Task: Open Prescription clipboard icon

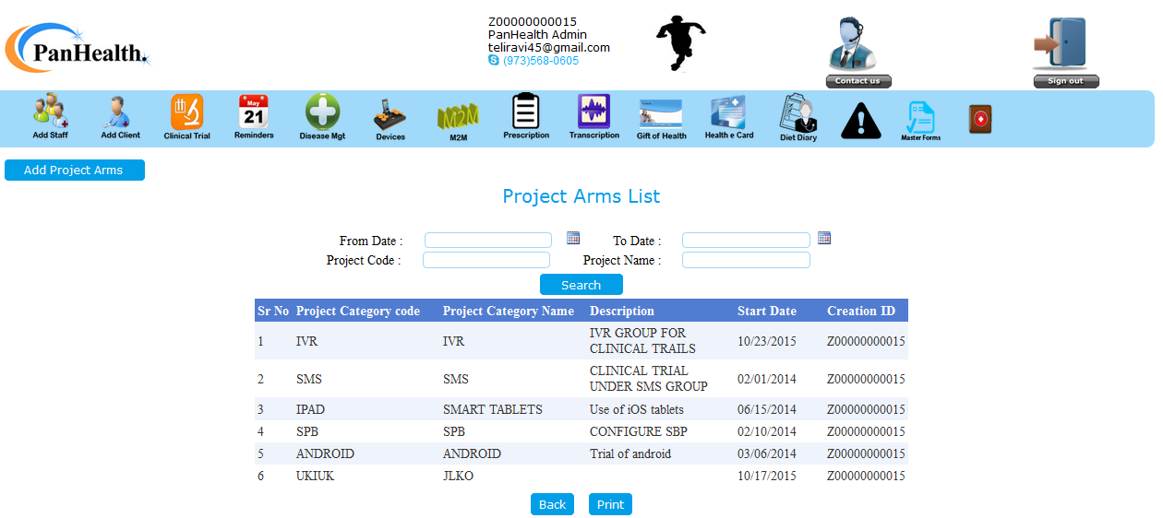Action: tap(526, 112)
